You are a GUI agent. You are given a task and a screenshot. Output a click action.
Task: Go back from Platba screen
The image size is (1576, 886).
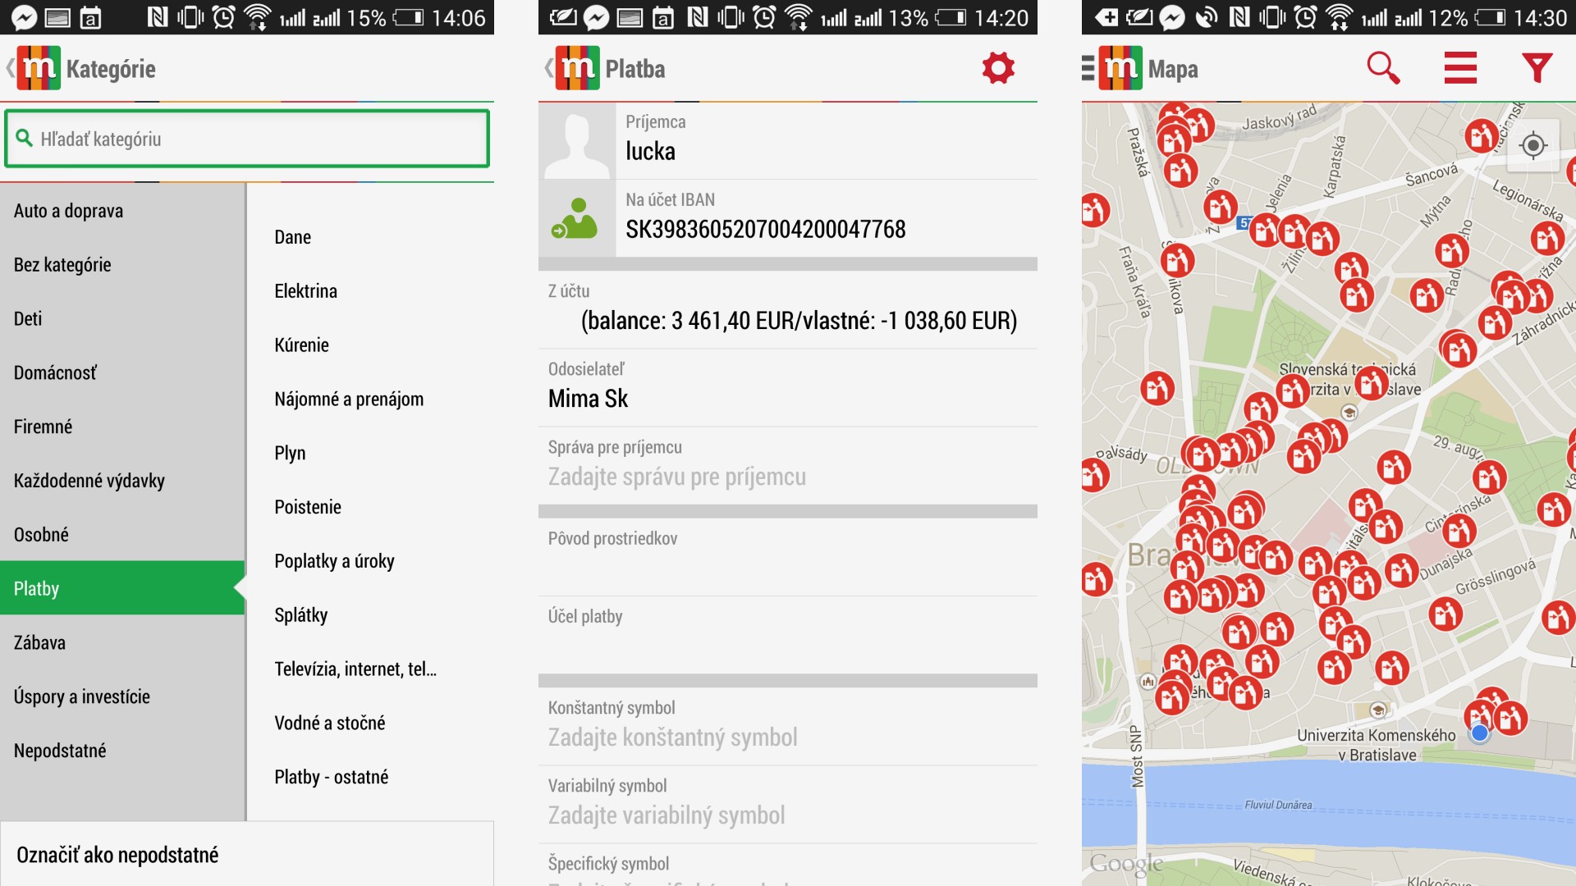click(x=549, y=68)
